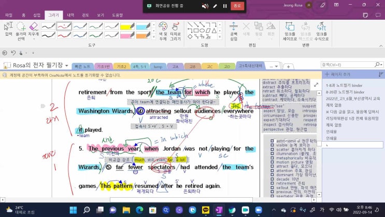Switch to the 기초1반 section tab
This screenshot has height=217, width=385.
click(x=103, y=66)
